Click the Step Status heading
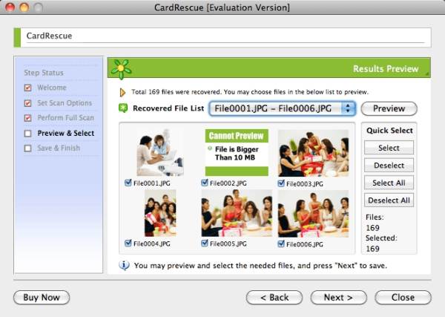This screenshot has width=445, height=317. 44,73
